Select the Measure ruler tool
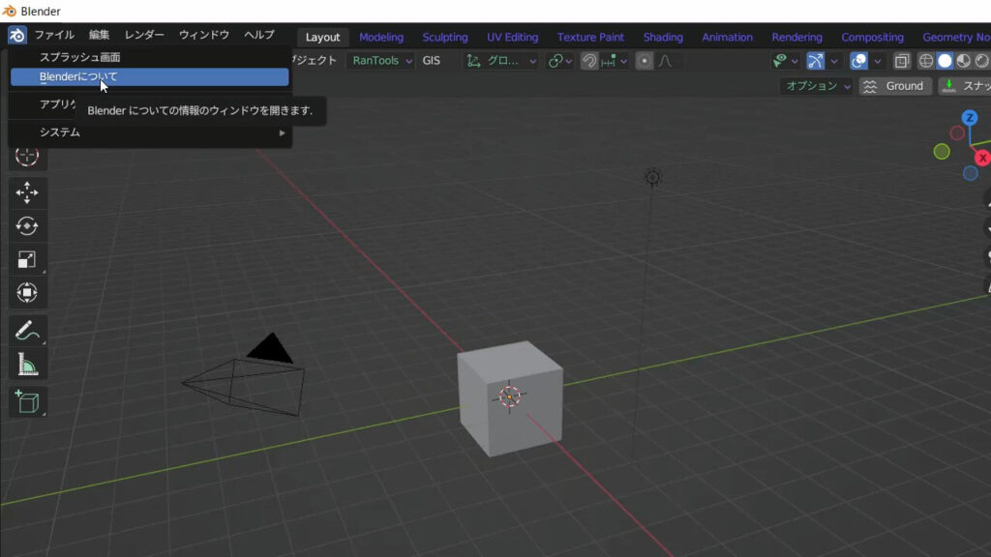 (x=26, y=365)
